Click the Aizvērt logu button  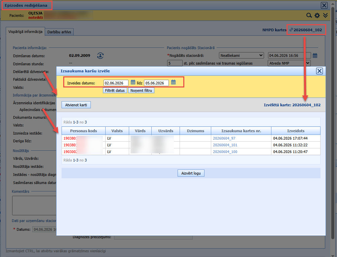click(x=191, y=173)
